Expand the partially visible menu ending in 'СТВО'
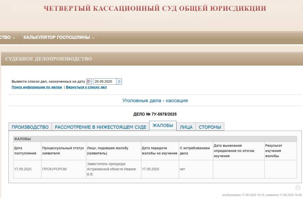303x198 pixels. click(x=7, y=37)
